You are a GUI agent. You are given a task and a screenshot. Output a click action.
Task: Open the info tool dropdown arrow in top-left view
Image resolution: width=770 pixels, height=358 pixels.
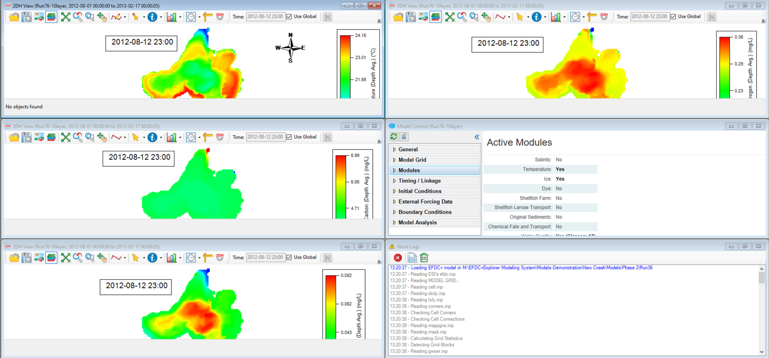pos(161,17)
